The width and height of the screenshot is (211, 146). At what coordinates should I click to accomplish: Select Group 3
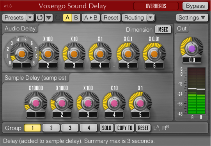[70, 128]
